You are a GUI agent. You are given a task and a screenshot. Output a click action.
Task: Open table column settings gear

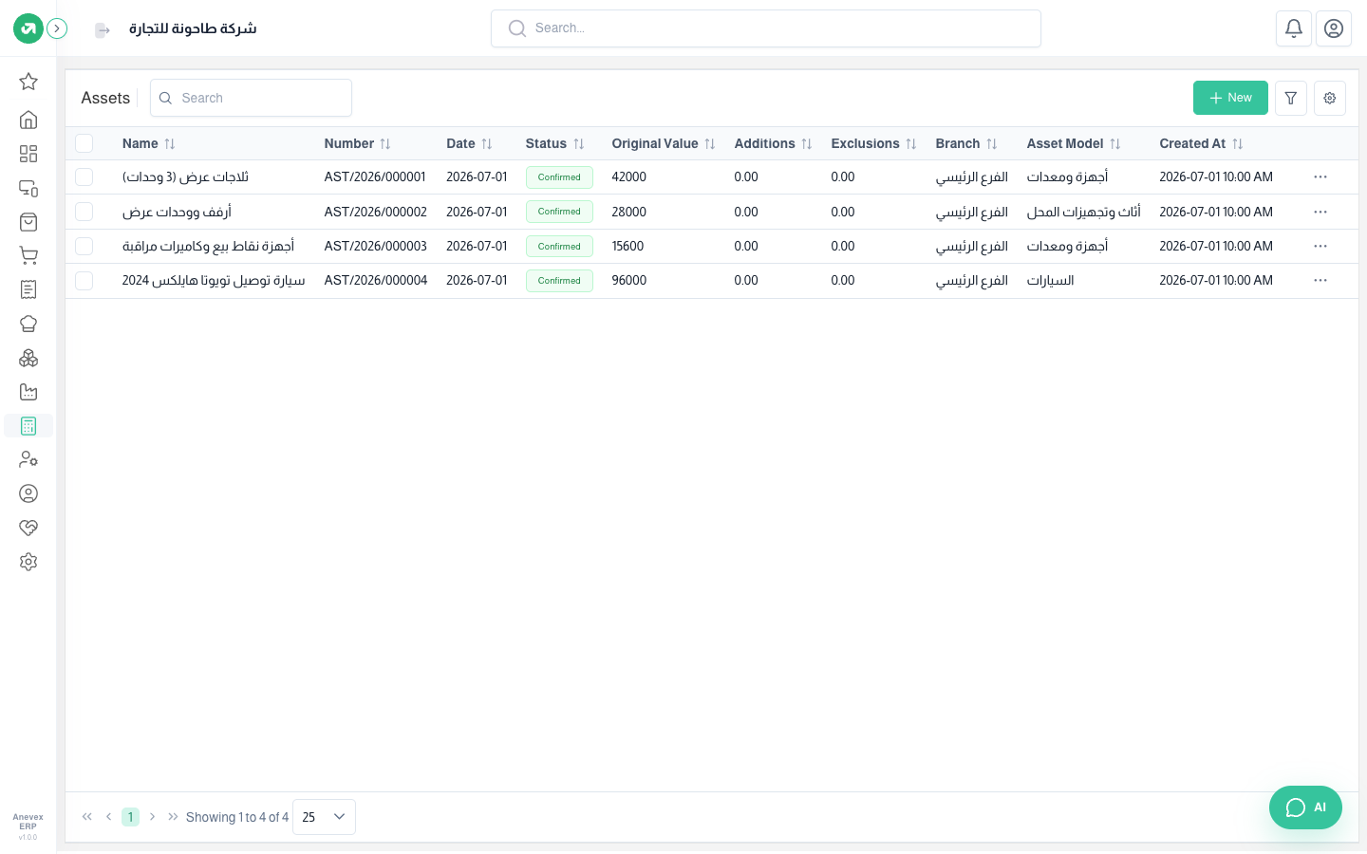(1330, 98)
